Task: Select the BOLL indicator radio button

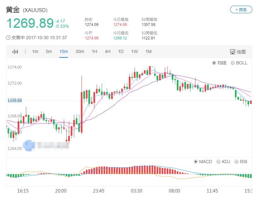Action: pos(233,63)
